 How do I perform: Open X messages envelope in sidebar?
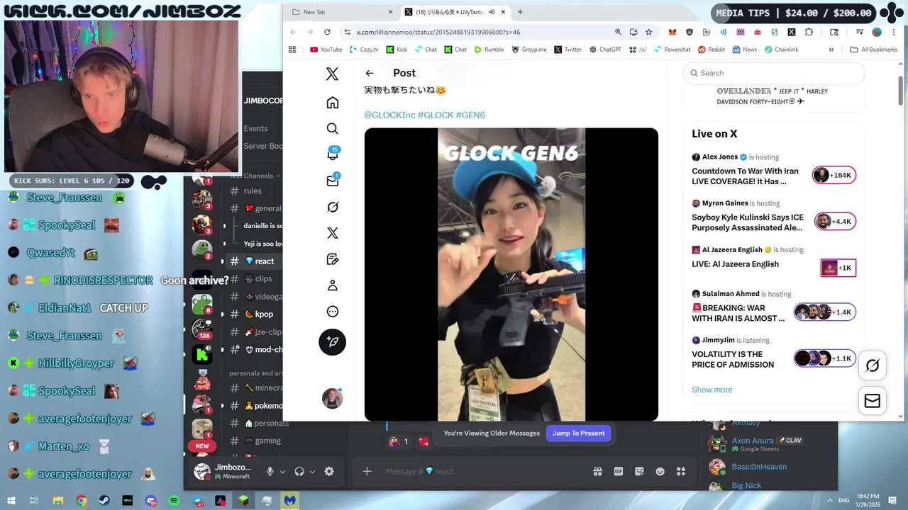[x=332, y=181]
